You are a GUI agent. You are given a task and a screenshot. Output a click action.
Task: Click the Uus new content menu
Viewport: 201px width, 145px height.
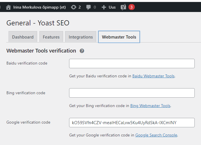point(112,7)
